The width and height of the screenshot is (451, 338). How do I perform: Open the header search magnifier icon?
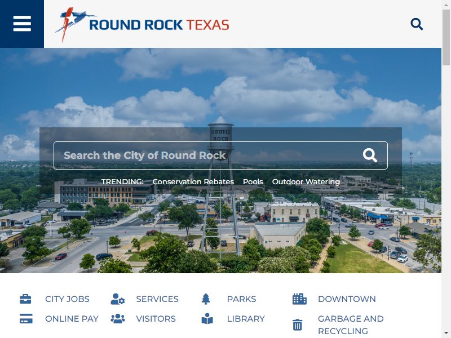tap(417, 24)
